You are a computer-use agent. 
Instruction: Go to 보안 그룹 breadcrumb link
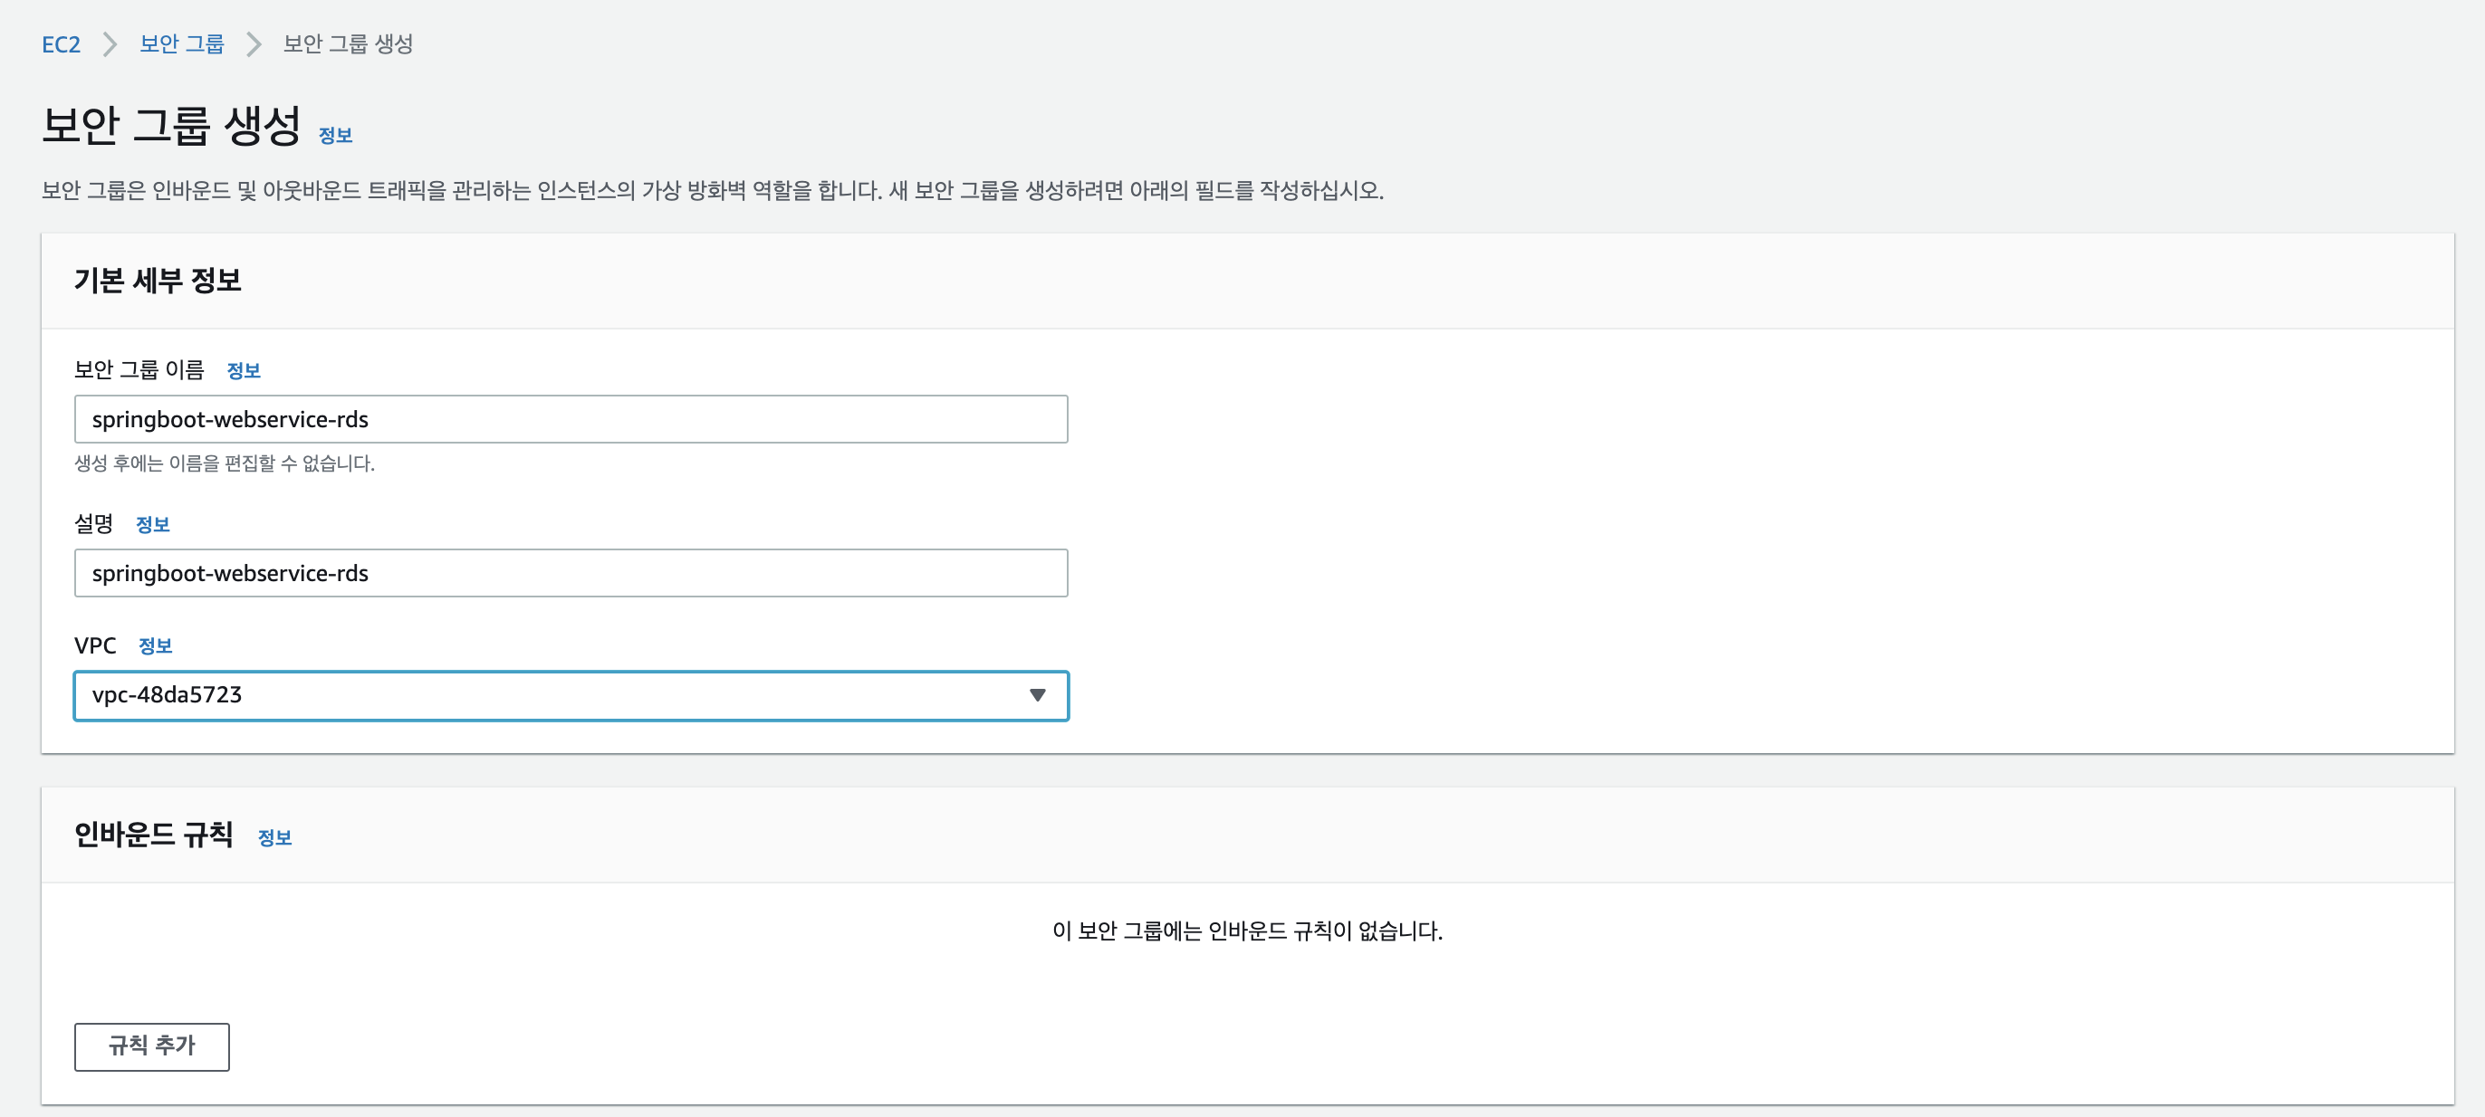pyautogui.click(x=181, y=44)
